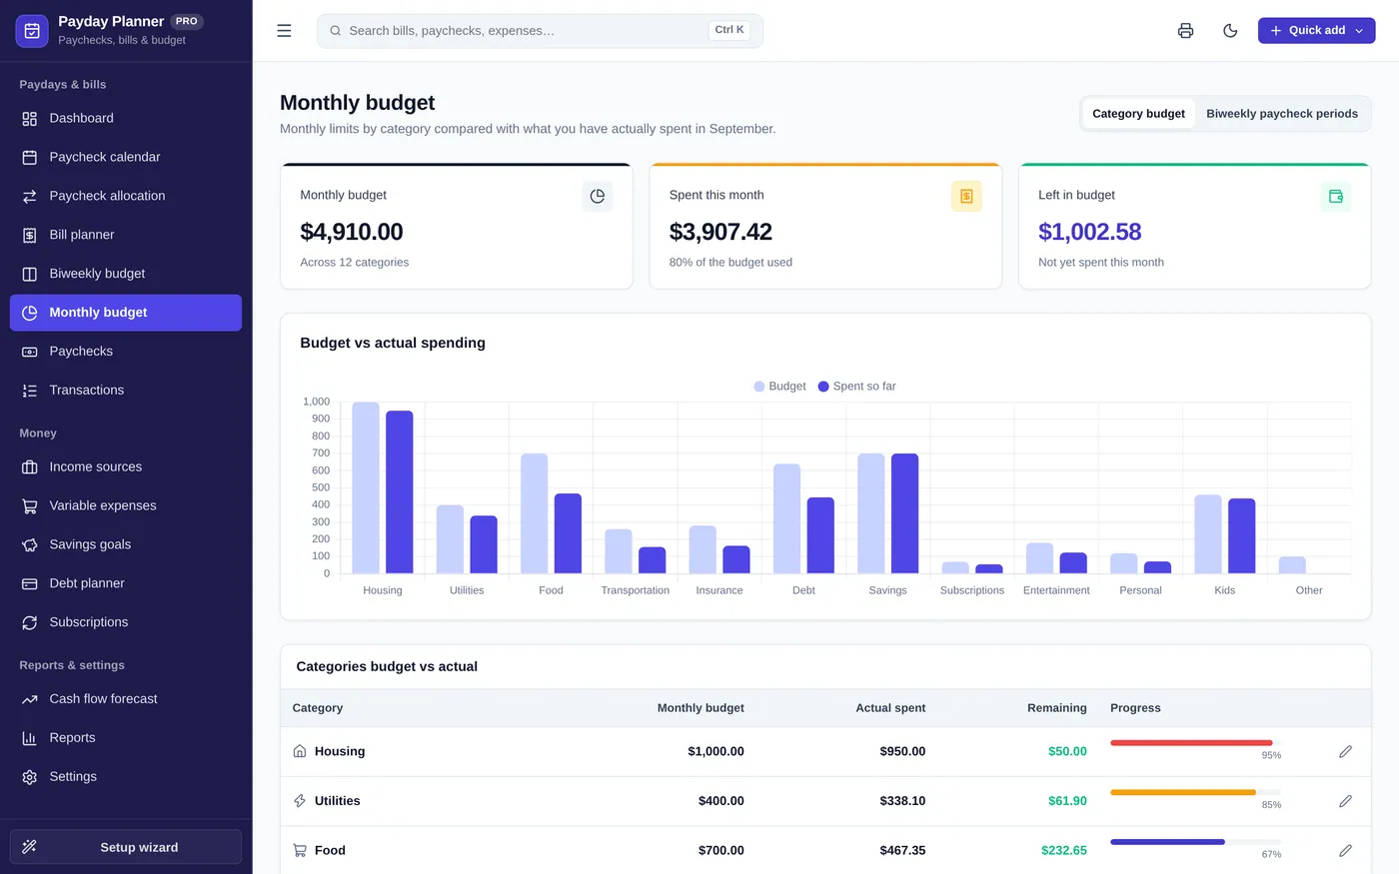1399x874 pixels.
Task: Click the Monthly budget column header
Action: (700, 708)
